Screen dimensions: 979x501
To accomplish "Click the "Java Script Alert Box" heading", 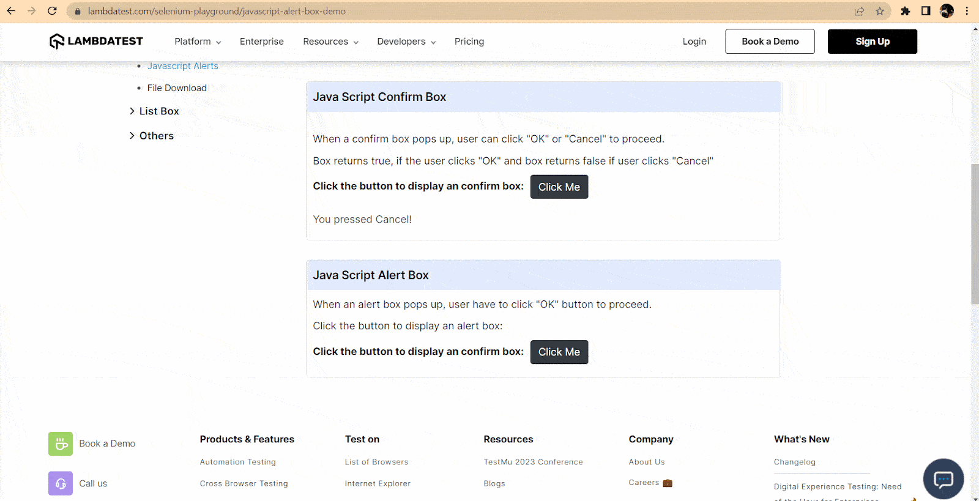I will [371, 275].
